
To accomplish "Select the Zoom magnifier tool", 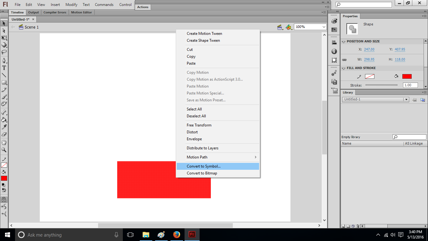I will click(x=4, y=150).
